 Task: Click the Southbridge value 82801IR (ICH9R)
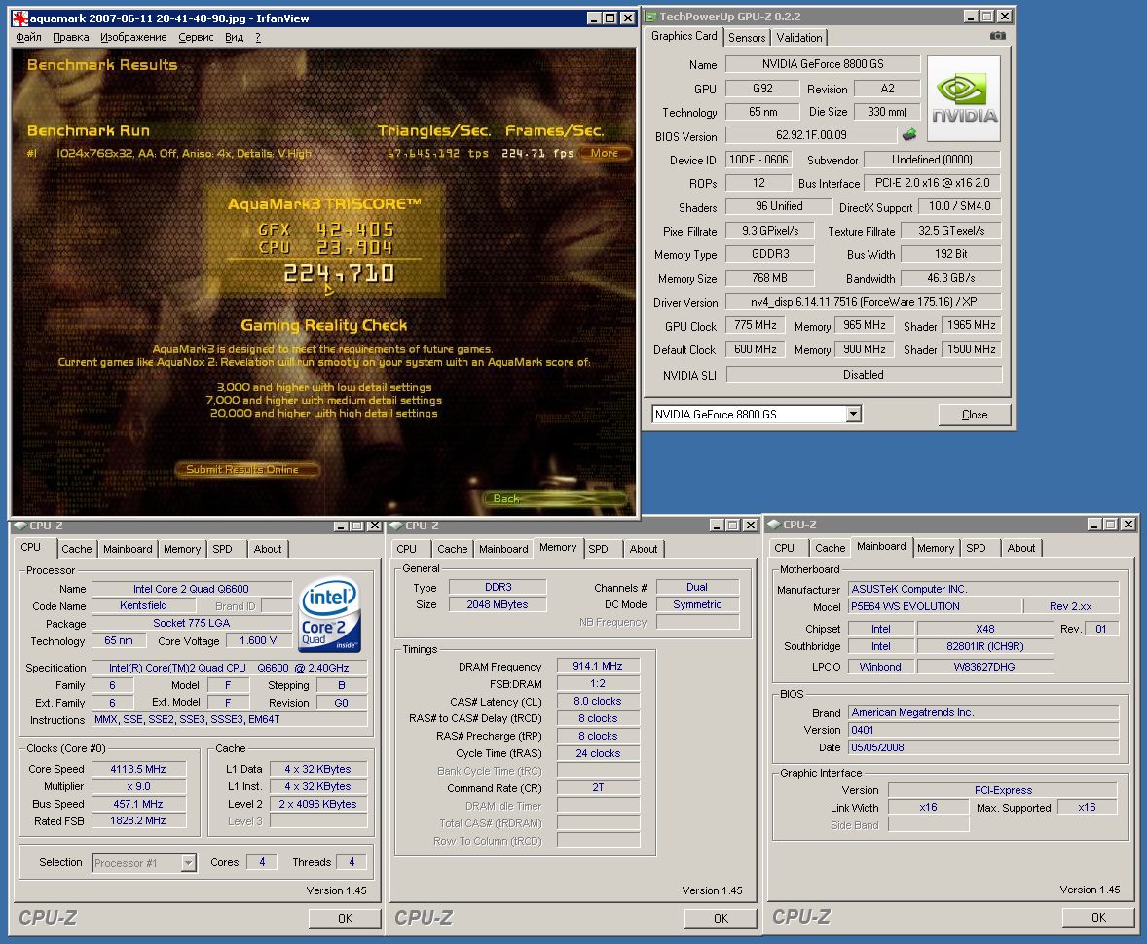point(984,646)
